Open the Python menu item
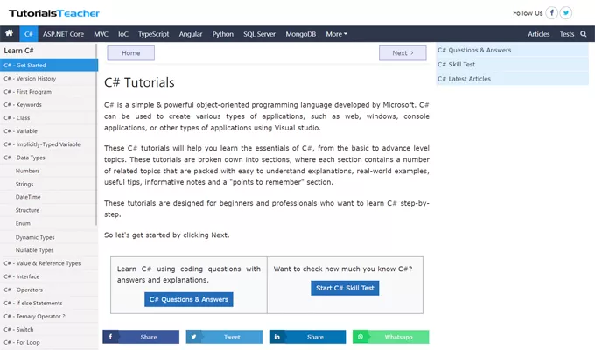The width and height of the screenshot is (595, 350). [223, 34]
